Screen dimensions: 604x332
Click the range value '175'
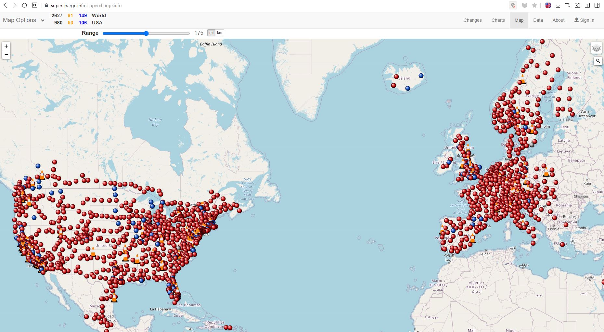pos(199,33)
